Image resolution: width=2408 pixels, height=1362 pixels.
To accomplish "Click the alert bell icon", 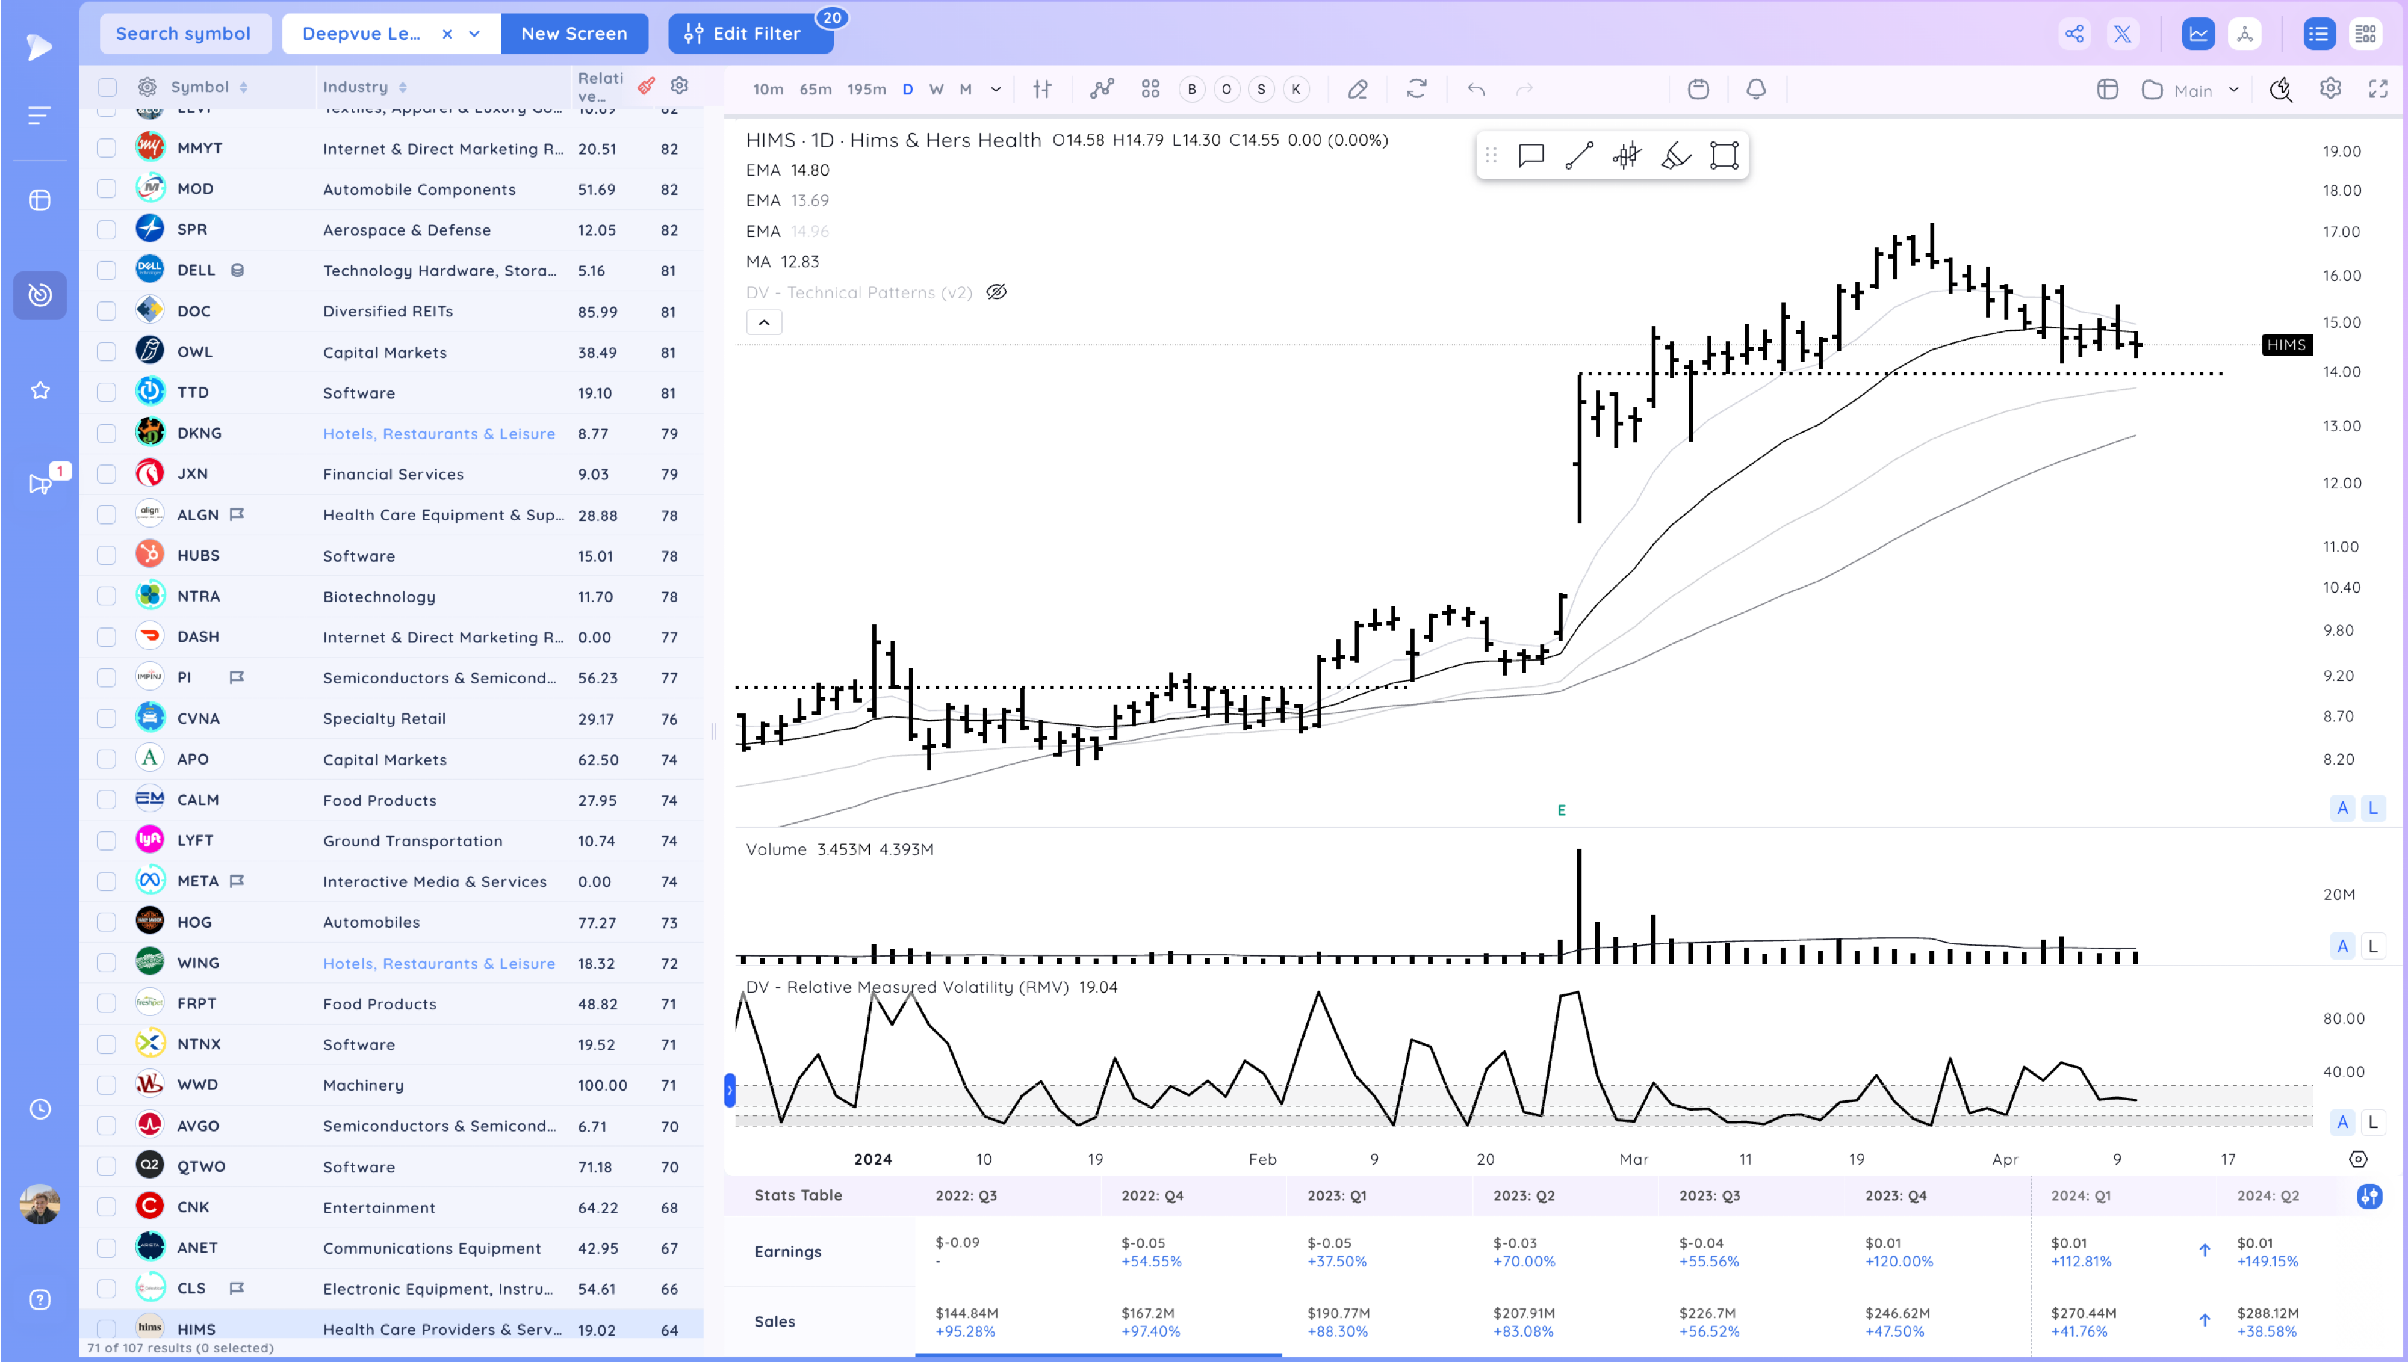I will (1755, 89).
